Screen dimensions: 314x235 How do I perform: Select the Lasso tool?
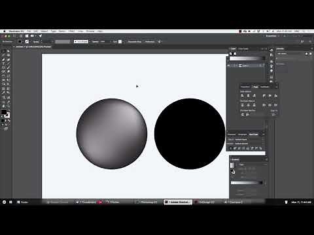pyautogui.click(x=9, y=55)
